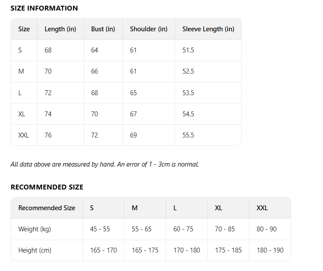Click the bust value 66 for size M
The image size is (323, 271).
click(94, 71)
